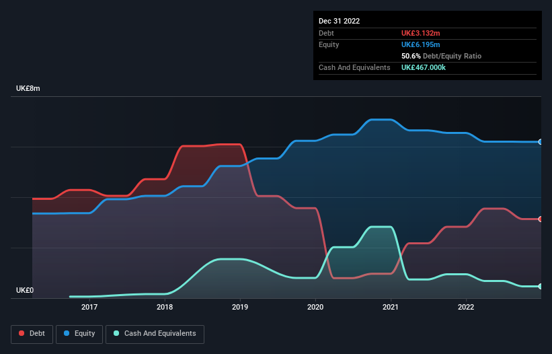Click the blue Equity legend dot

(67, 333)
